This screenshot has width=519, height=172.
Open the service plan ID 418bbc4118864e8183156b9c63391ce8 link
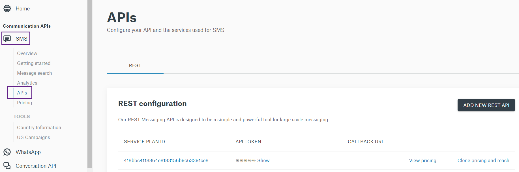[166, 160]
